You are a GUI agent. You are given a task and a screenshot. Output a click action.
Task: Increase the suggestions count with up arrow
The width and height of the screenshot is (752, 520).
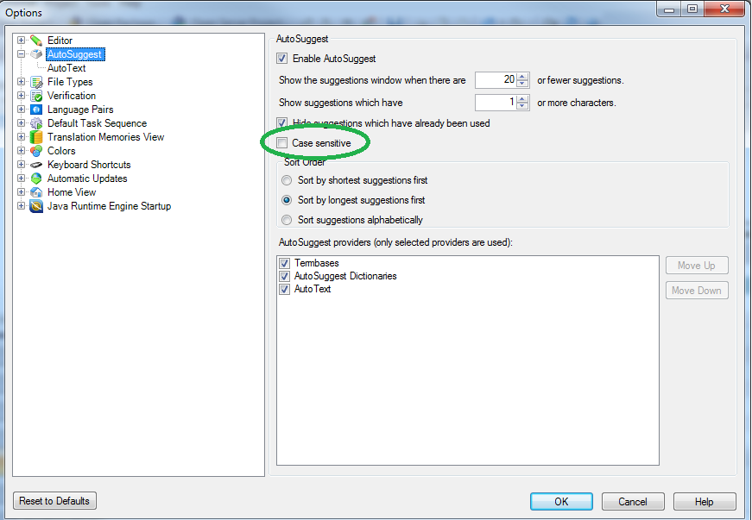[522, 77]
